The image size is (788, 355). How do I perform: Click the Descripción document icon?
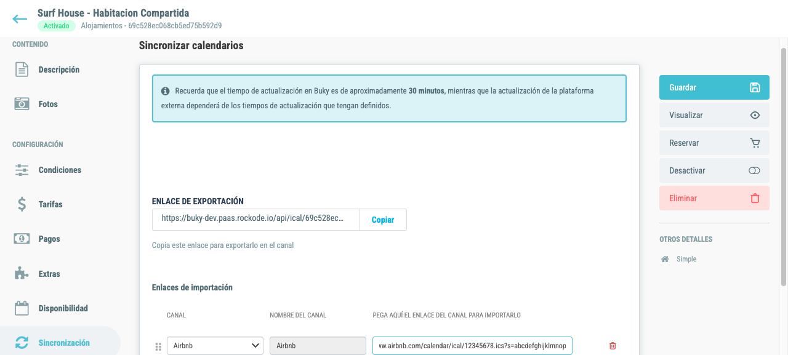[22, 70]
